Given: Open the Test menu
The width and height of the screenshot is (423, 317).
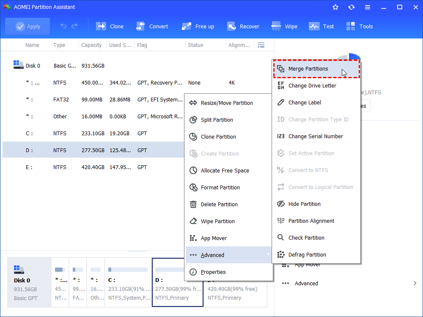Looking at the screenshot, I should click(x=321, y=26).
